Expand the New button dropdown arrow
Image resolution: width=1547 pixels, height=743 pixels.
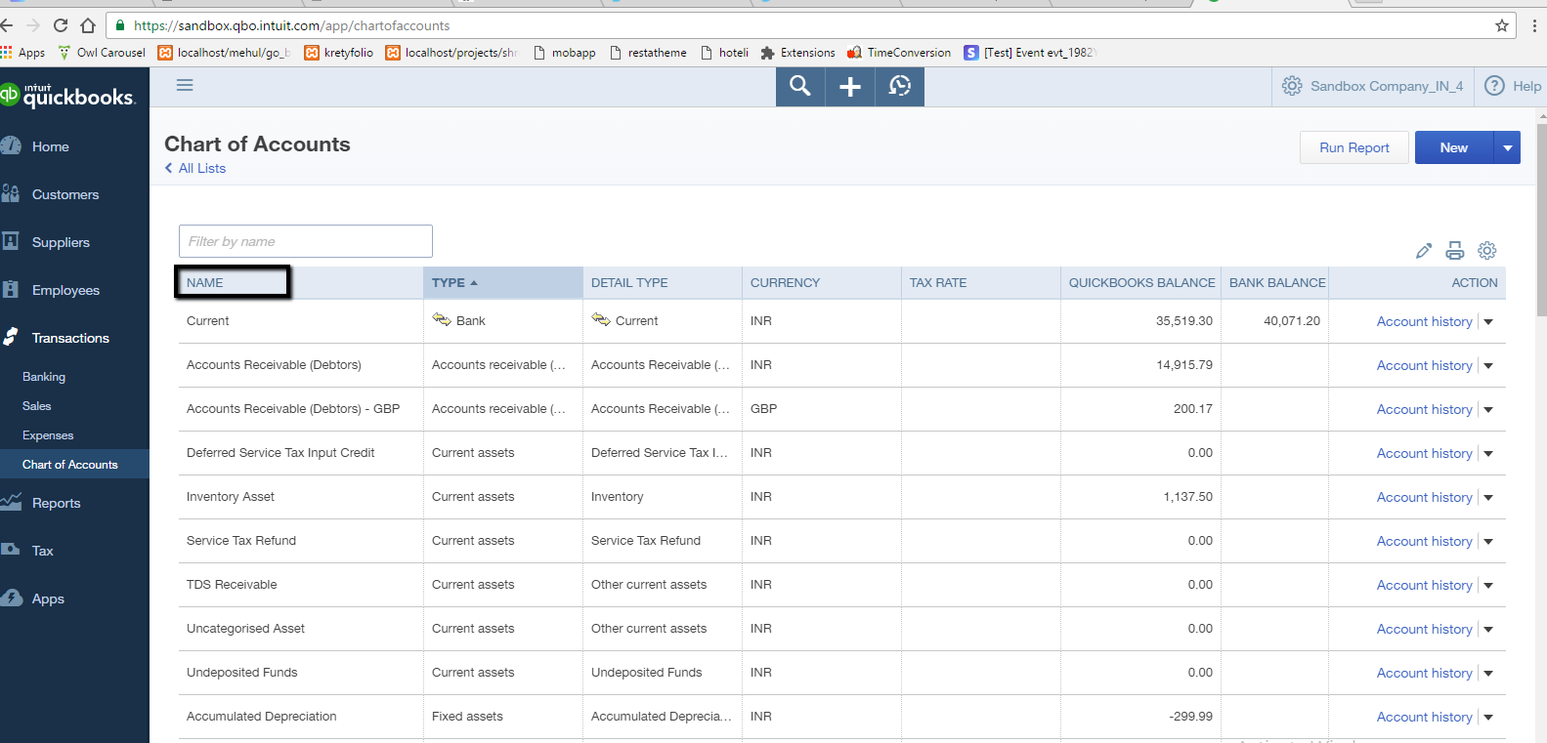click(1507, 148)
